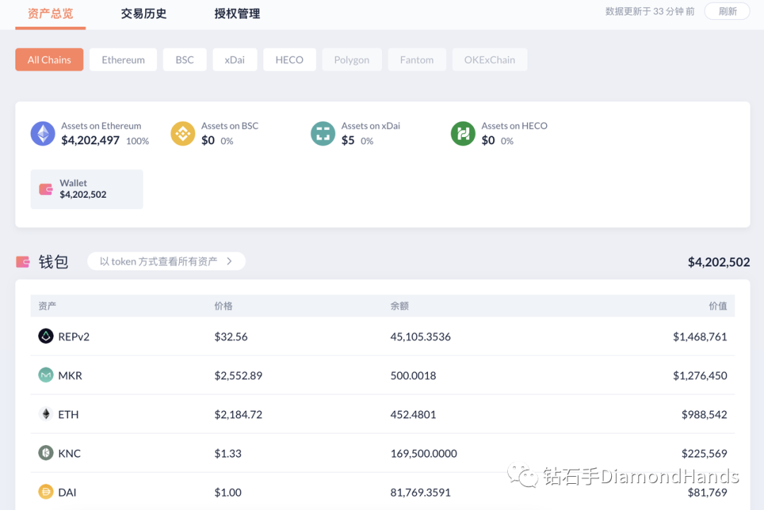Click the 余额 column header

tap(400, 306)
